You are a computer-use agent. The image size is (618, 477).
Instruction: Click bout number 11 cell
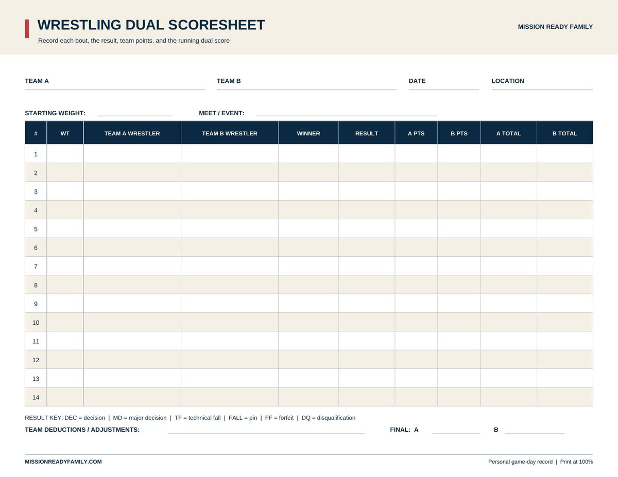click(36, 341)
